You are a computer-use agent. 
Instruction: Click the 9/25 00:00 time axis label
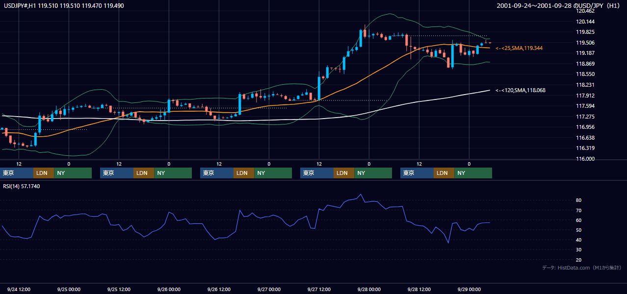coord(69,289)
